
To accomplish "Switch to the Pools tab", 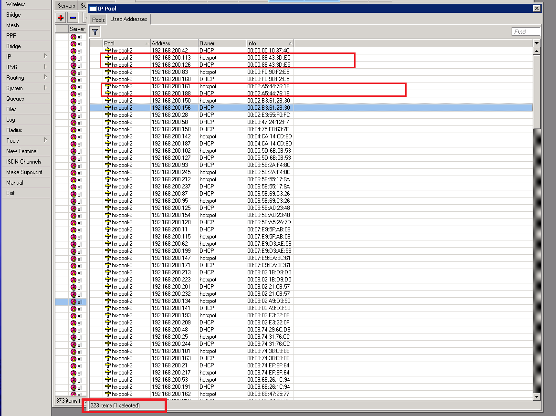I will click(98, 20).
